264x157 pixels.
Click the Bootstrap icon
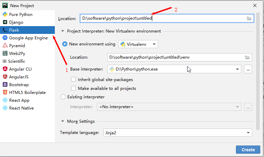point(5,84)
